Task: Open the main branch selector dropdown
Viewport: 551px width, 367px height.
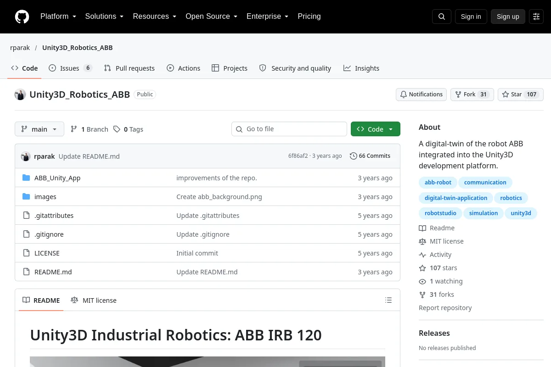Action: (x=39, y=129)
